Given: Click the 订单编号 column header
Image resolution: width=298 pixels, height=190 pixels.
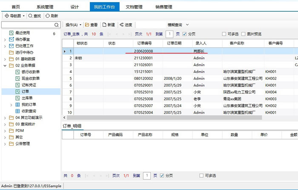Looking at the screenshot, I should tap(141, 43).
